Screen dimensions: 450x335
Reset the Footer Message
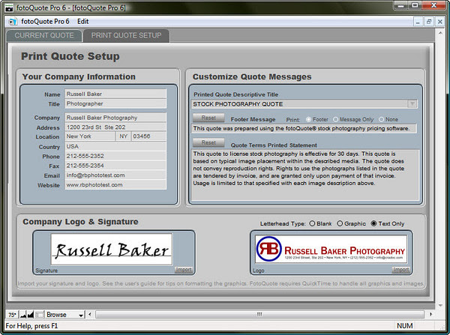pos(208,118)
